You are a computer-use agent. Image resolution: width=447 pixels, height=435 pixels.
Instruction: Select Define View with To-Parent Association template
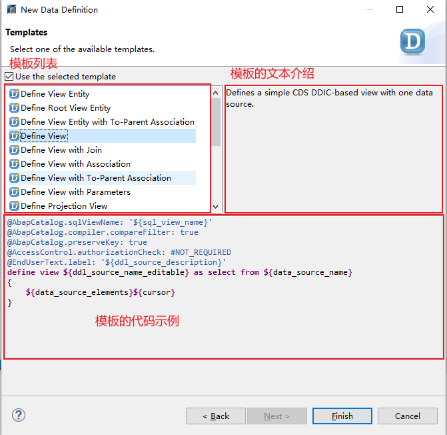(x=95, y=178)
